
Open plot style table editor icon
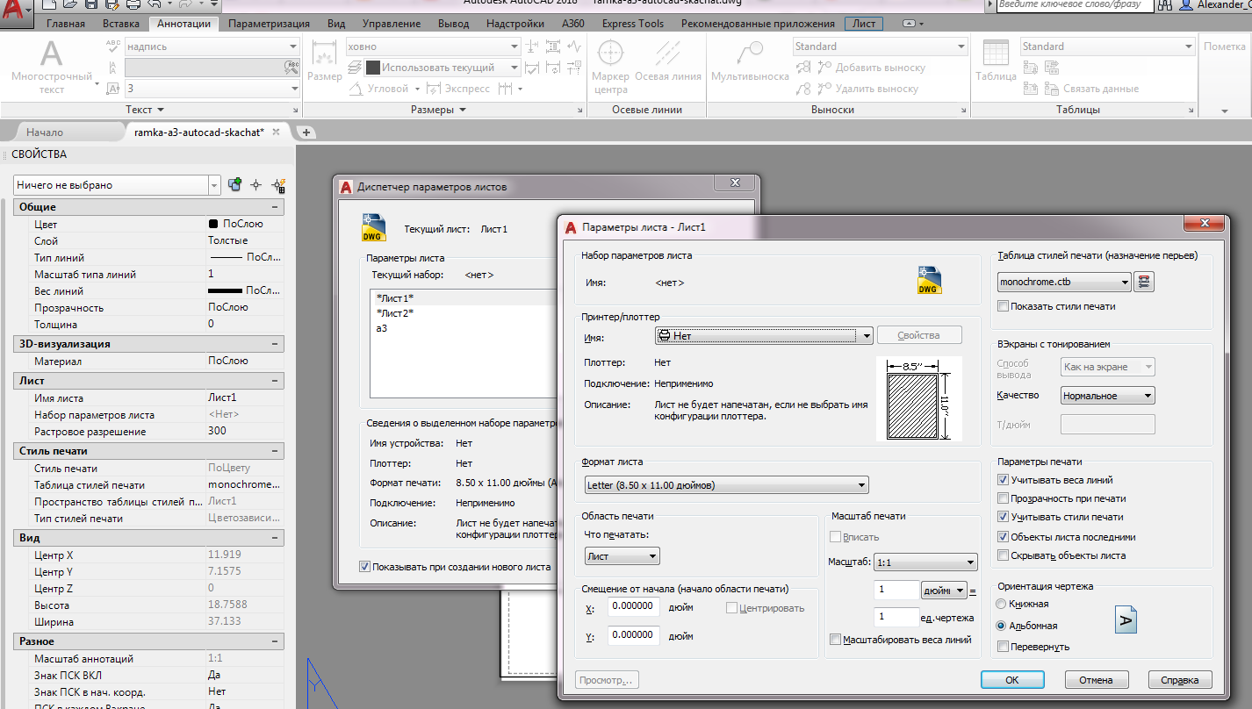click(x=1143, y=282)
